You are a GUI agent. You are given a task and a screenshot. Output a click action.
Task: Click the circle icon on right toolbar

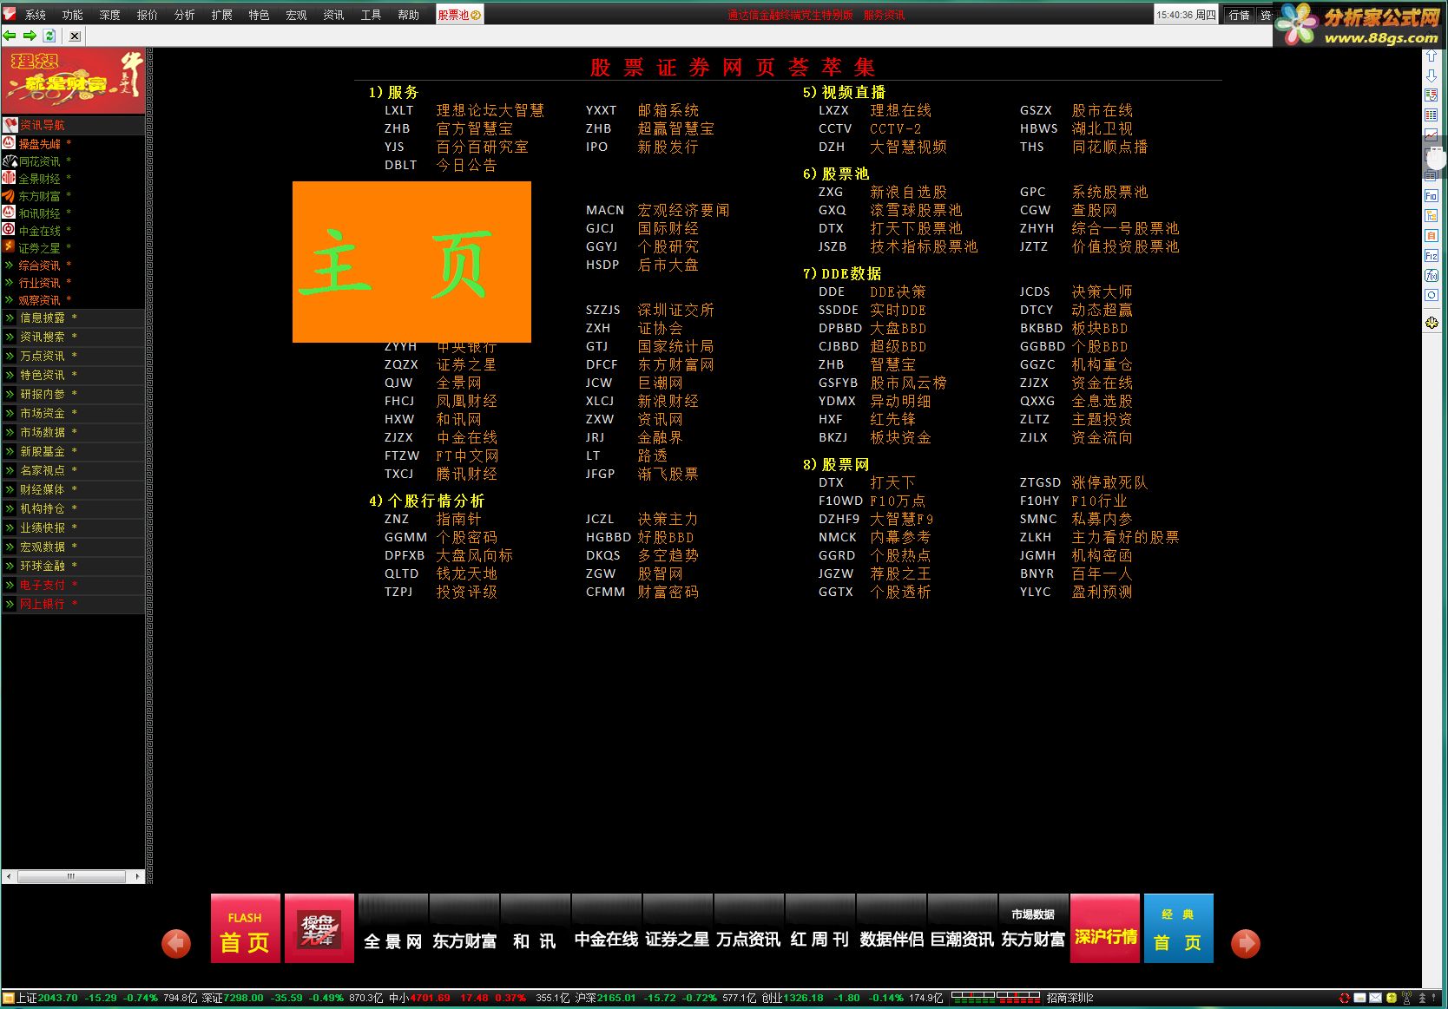pyautogui.click(x=1432, y=295)
